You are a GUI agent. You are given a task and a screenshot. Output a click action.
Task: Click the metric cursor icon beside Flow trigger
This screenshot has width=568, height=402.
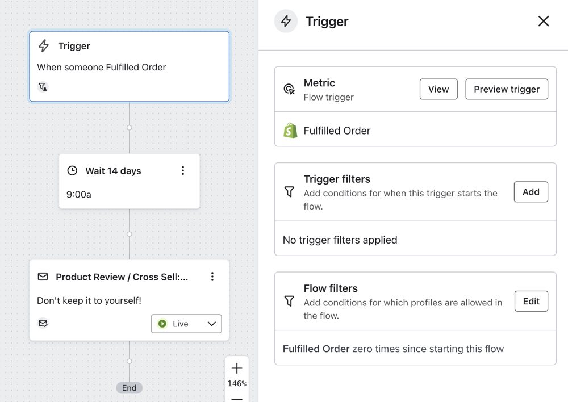point(290,89)
